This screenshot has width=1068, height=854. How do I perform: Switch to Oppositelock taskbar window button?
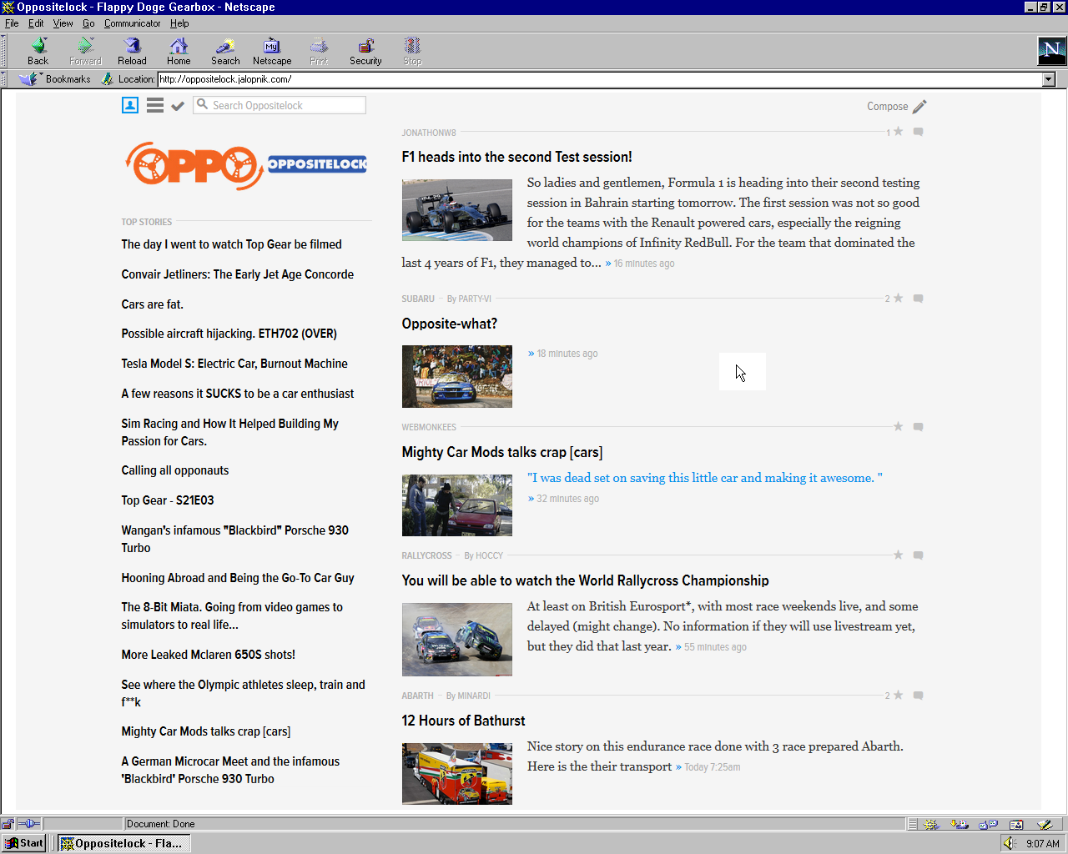123,843
